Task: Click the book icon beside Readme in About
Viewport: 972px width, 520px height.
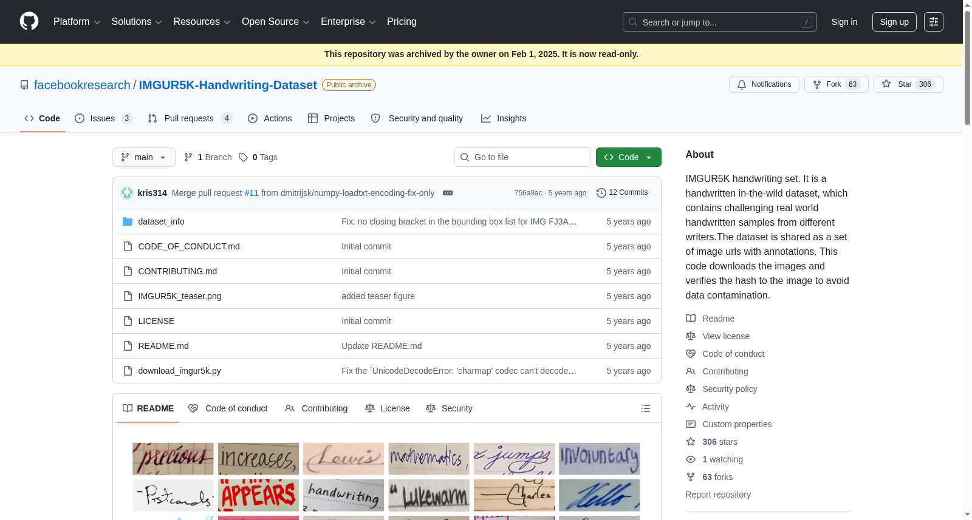Action: [691, 319]
